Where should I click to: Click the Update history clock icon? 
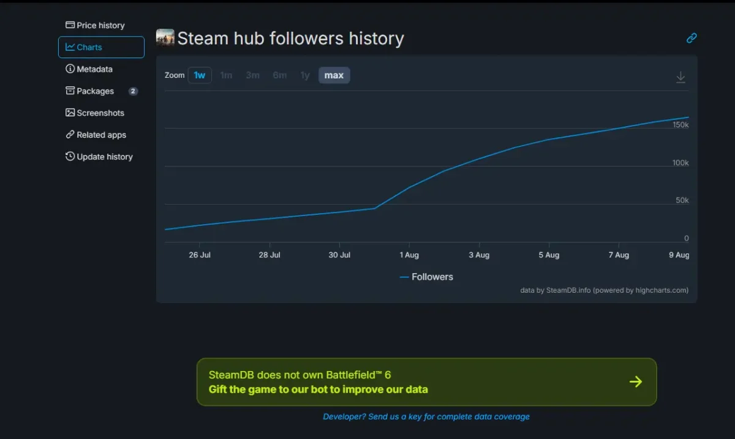[x=70, y=157]
